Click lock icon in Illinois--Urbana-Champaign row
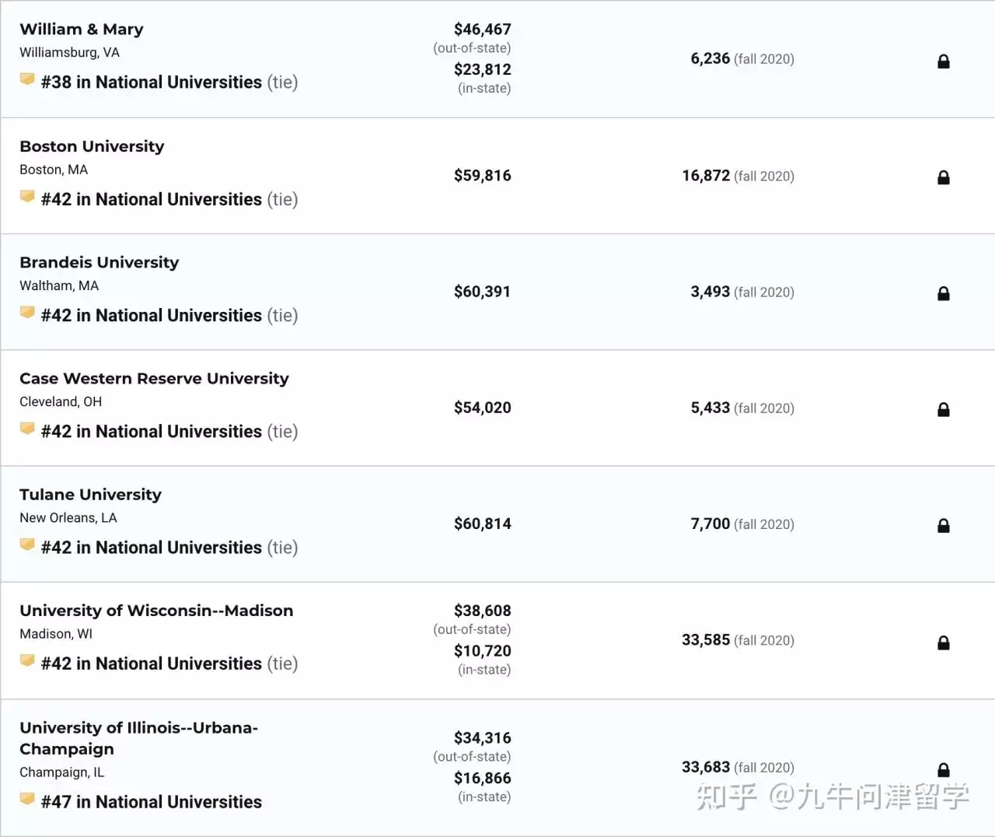This screenshot has width=995, height=837. pyautogui.click(x=944, y=770)
